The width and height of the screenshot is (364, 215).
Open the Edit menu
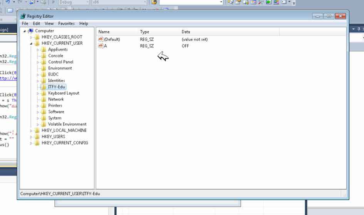point(37,23)
